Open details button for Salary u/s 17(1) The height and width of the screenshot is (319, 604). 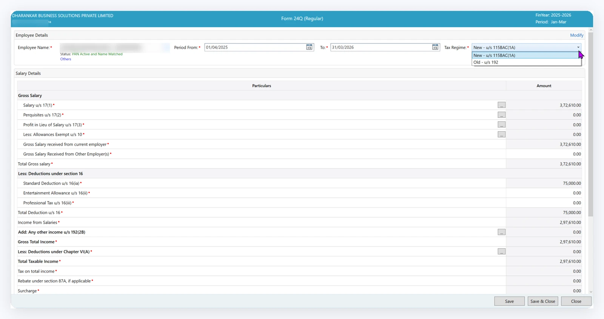tap(501, 105)
